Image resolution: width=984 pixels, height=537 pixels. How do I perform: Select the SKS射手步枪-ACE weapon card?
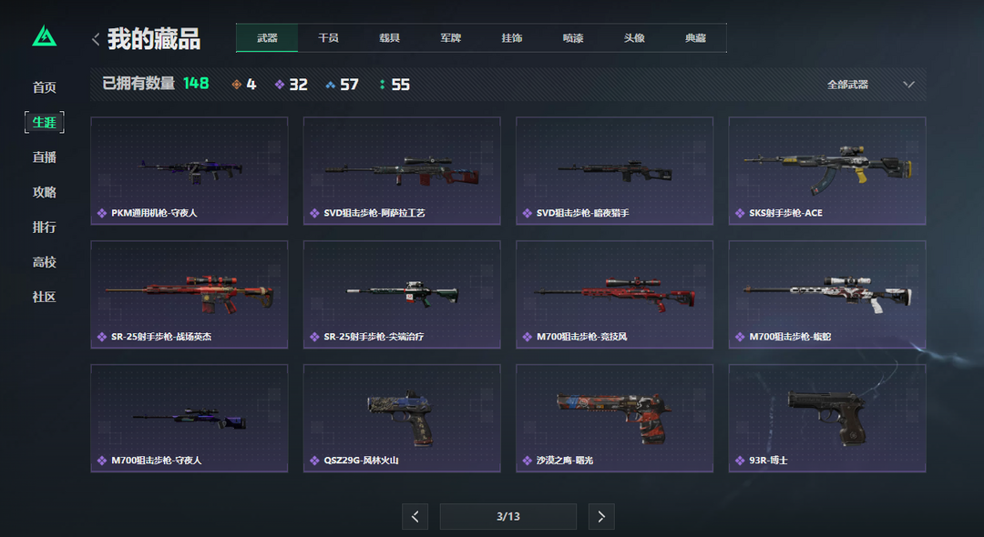click(827, 170)
